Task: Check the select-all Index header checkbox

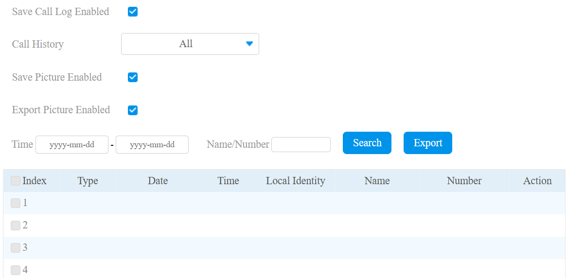Action: 16,181
